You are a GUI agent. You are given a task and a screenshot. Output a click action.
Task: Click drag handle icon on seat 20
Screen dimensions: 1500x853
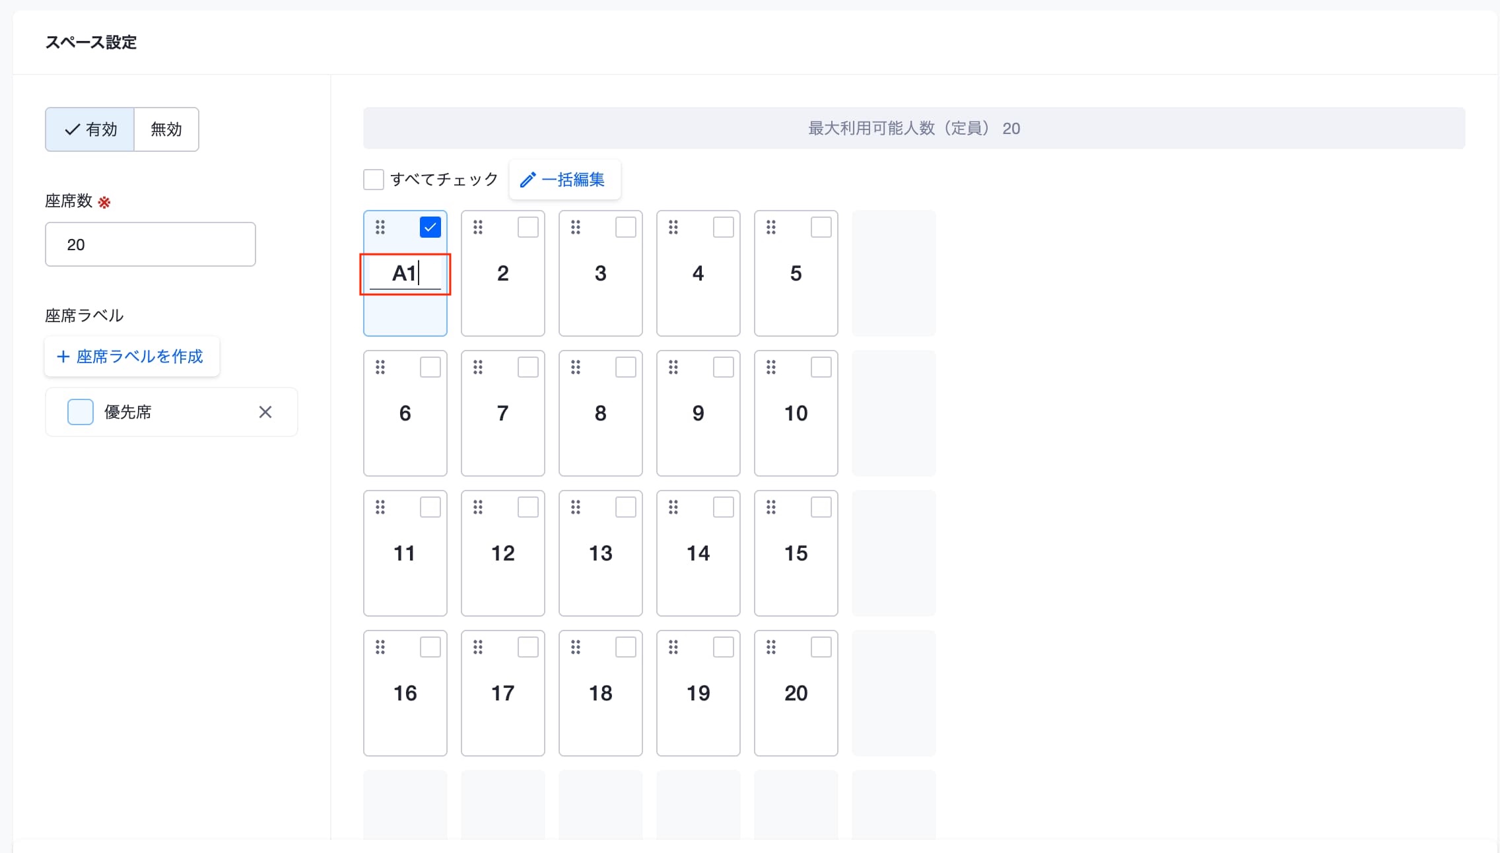tap(771, 648)
